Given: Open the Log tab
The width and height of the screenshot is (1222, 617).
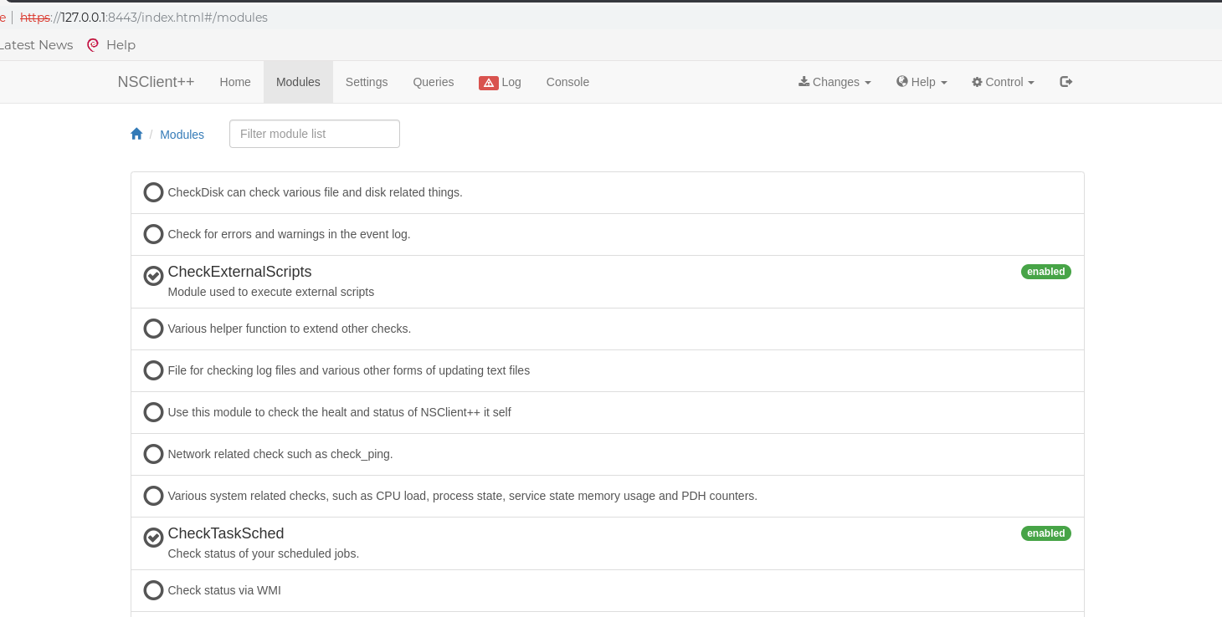Looking at the screenshot, I should click(x=500, y=82).
